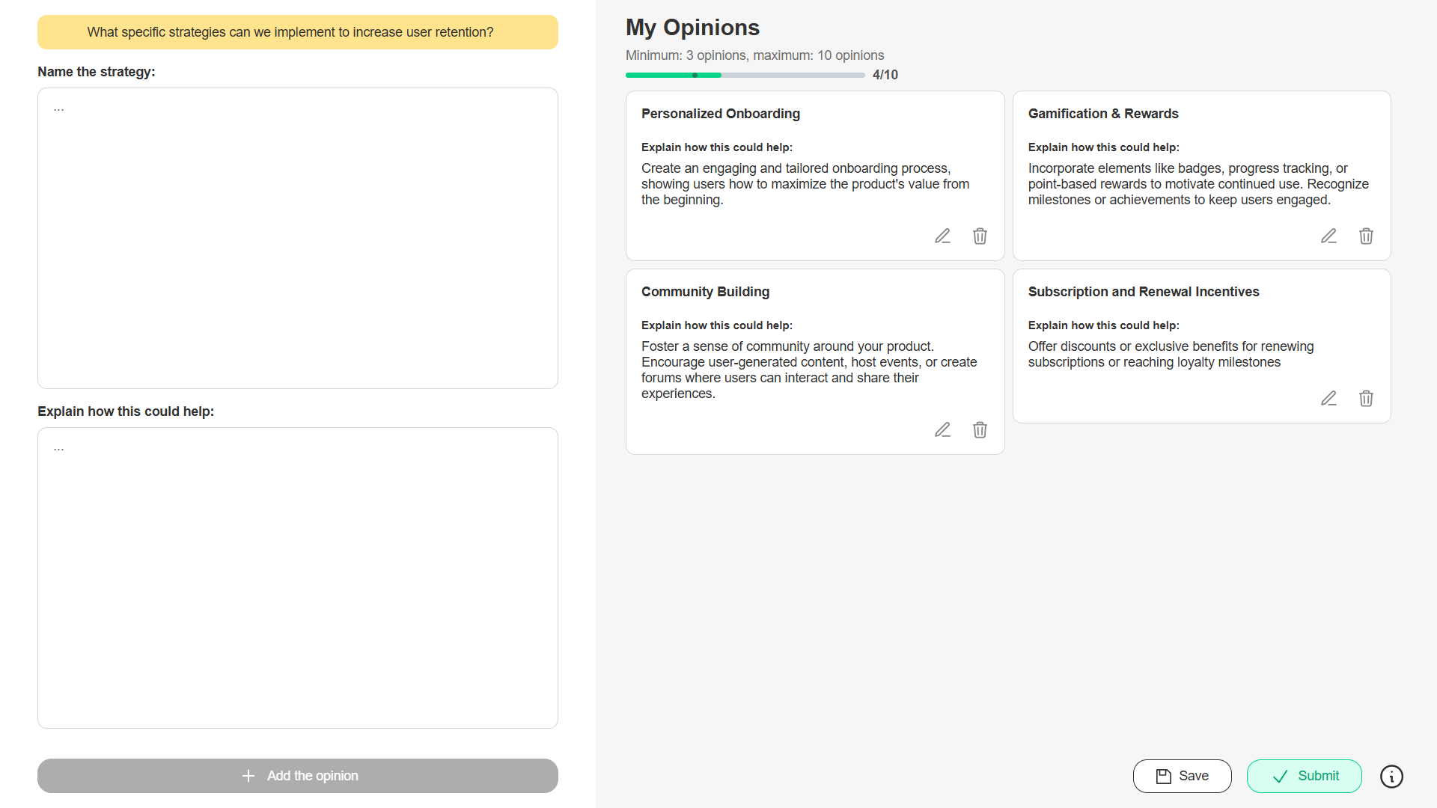Delete the Gamification & Rewards opinion
This screenshot has height=808, width=1437.
pos(1366,236)
